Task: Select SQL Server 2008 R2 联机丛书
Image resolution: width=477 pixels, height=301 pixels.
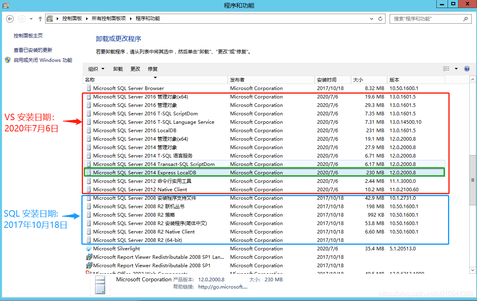Action: (x=264, y=206)
